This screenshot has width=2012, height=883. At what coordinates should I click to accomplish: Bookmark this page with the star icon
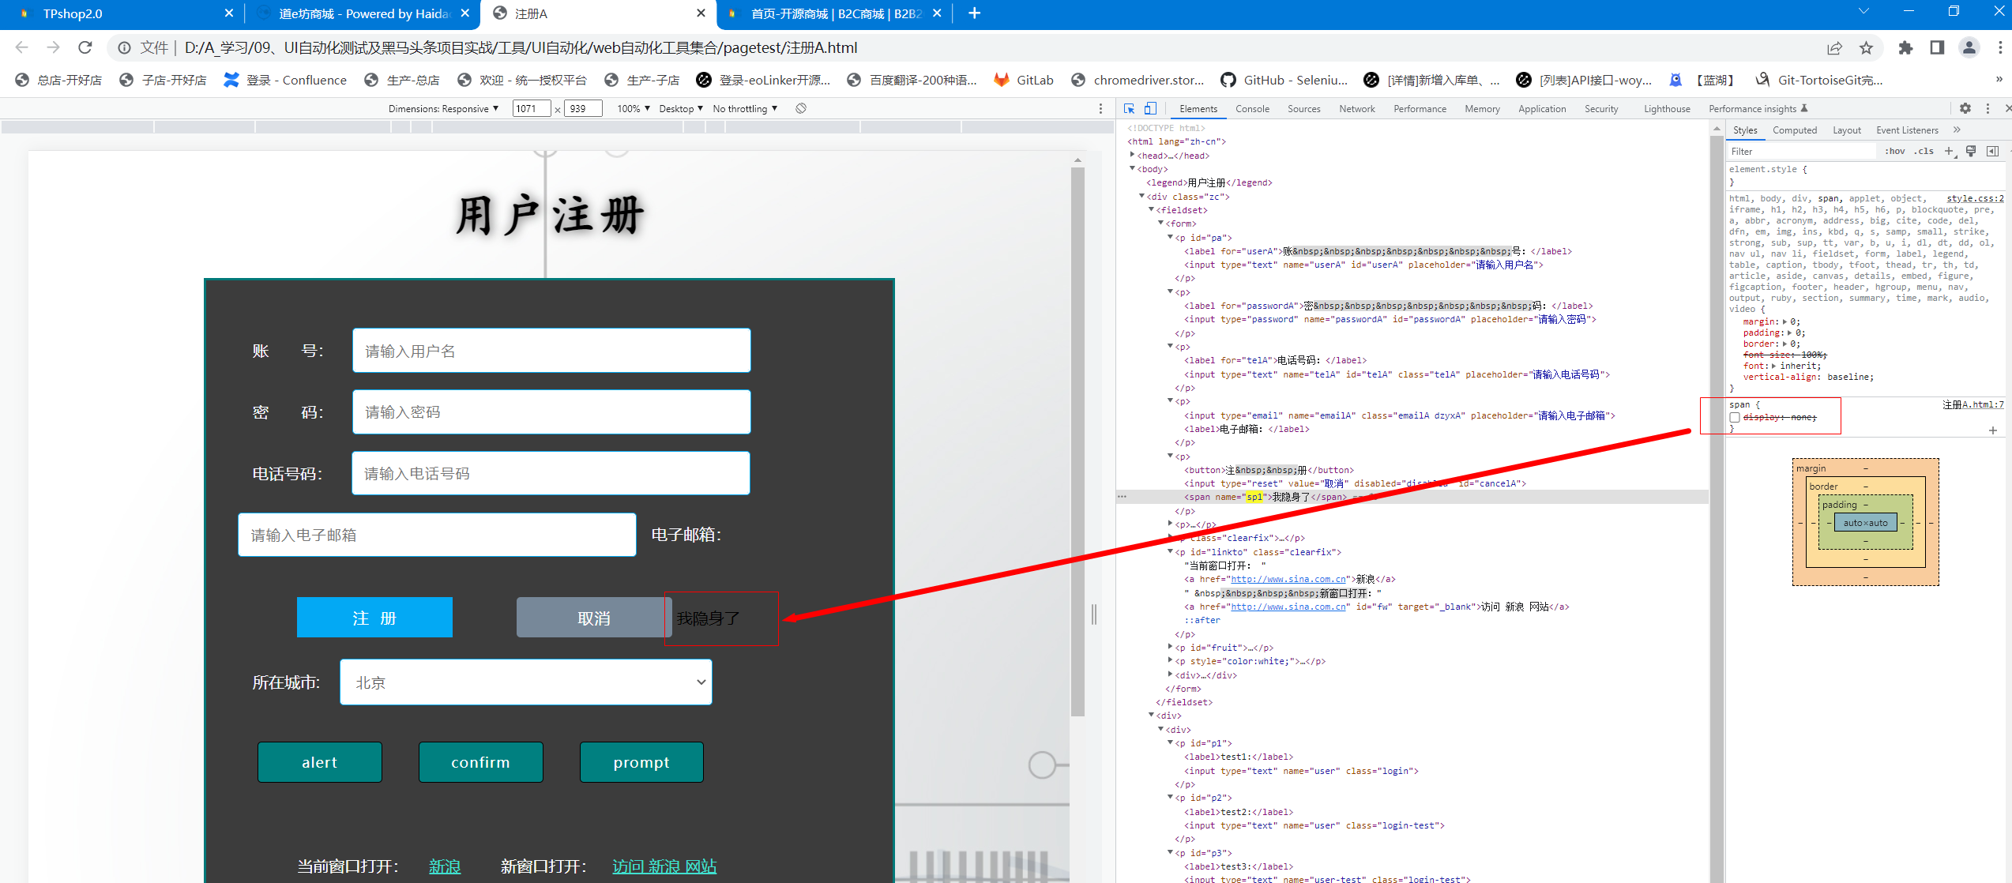point(1866,48)
